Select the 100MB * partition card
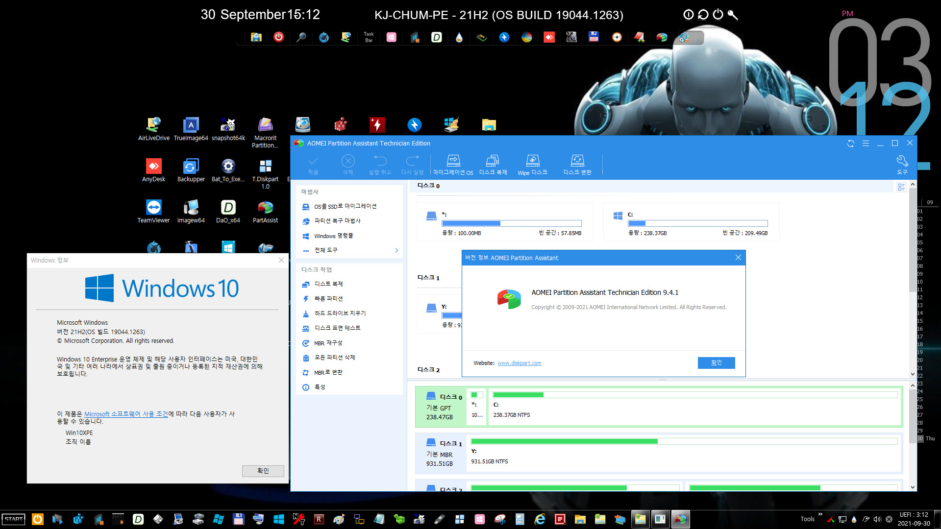Image resolution: width=941 pixels, height=529 pixels. point(505,222)
